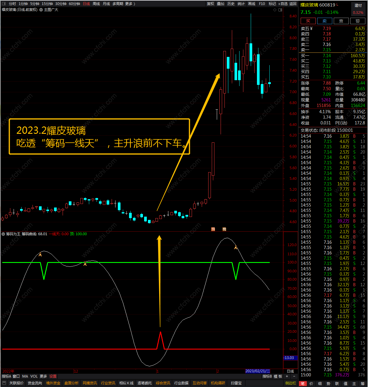Open the 画线 drawing tools
Image resolution: width=368 pixels, height=387 pixels.
pos(252,4)
